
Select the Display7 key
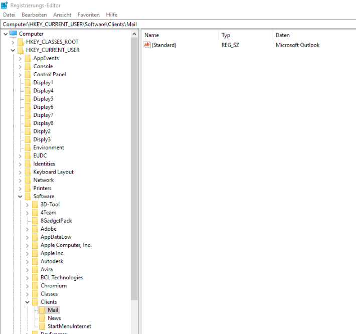click(x=43, y=115)
